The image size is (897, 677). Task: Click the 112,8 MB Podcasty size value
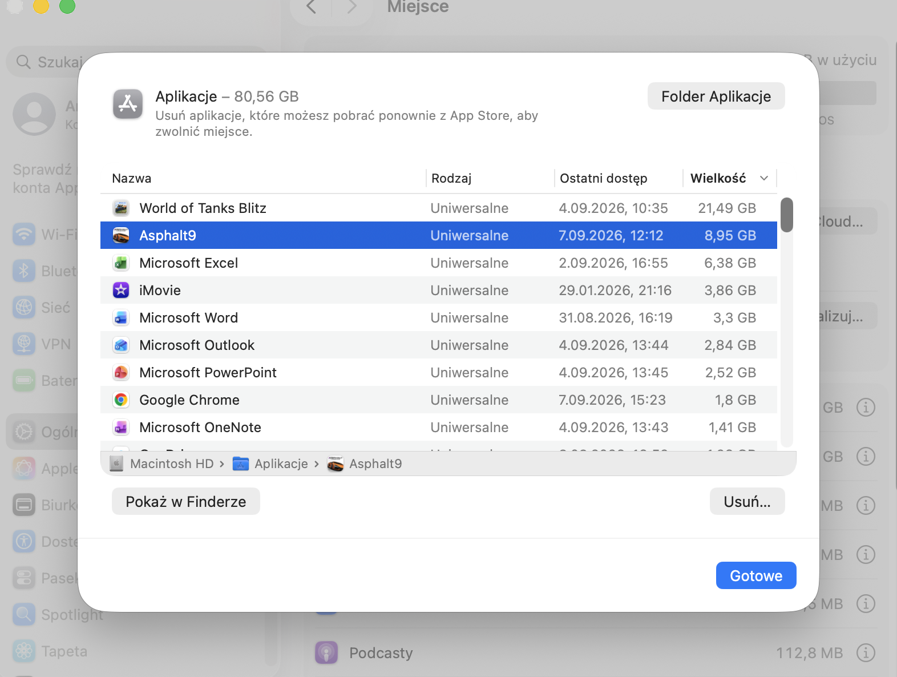tap(809, 653)
